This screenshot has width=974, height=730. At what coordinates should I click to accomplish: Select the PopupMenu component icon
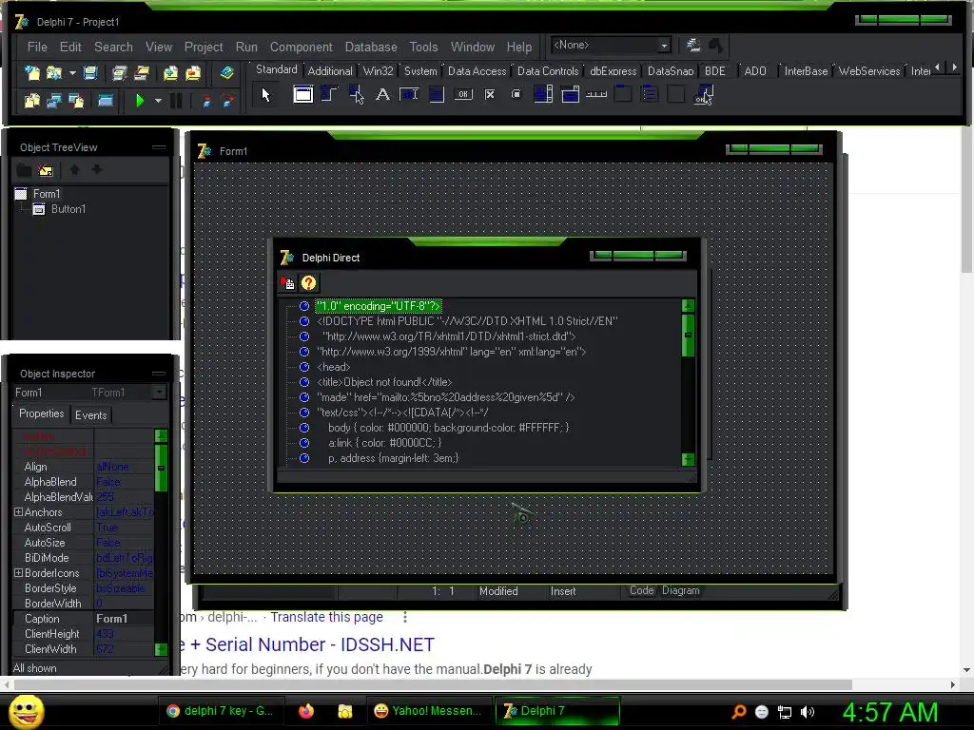tap(356, 94)
